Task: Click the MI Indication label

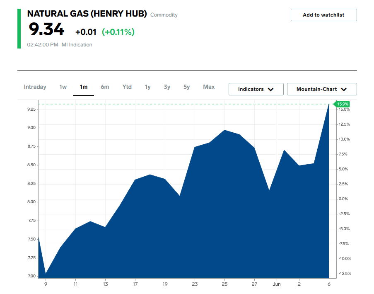Action: pyautogui.click(x=77, y=45)
